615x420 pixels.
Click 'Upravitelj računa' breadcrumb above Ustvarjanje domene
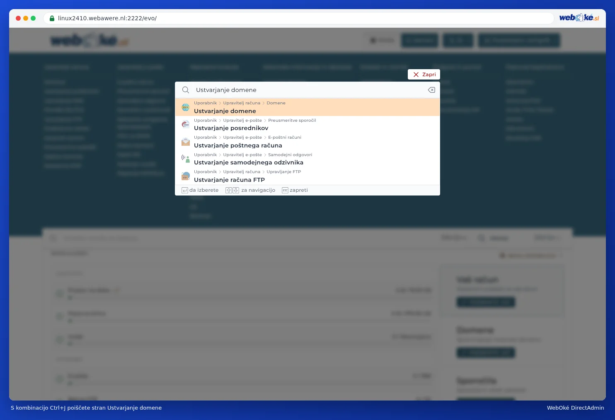(242, 103)
